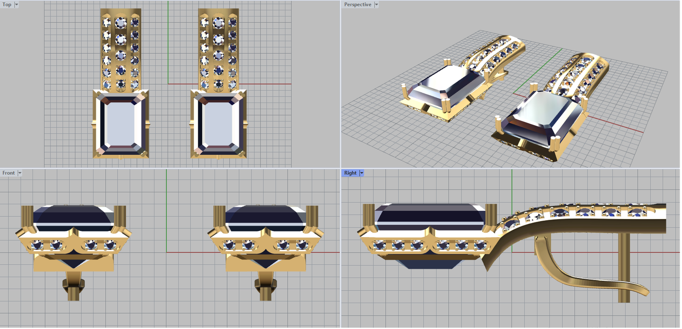Select the nearer earring's stone in Perspective view
The height and width of the screenshot is (329, 682).
[x=541, y=114]
